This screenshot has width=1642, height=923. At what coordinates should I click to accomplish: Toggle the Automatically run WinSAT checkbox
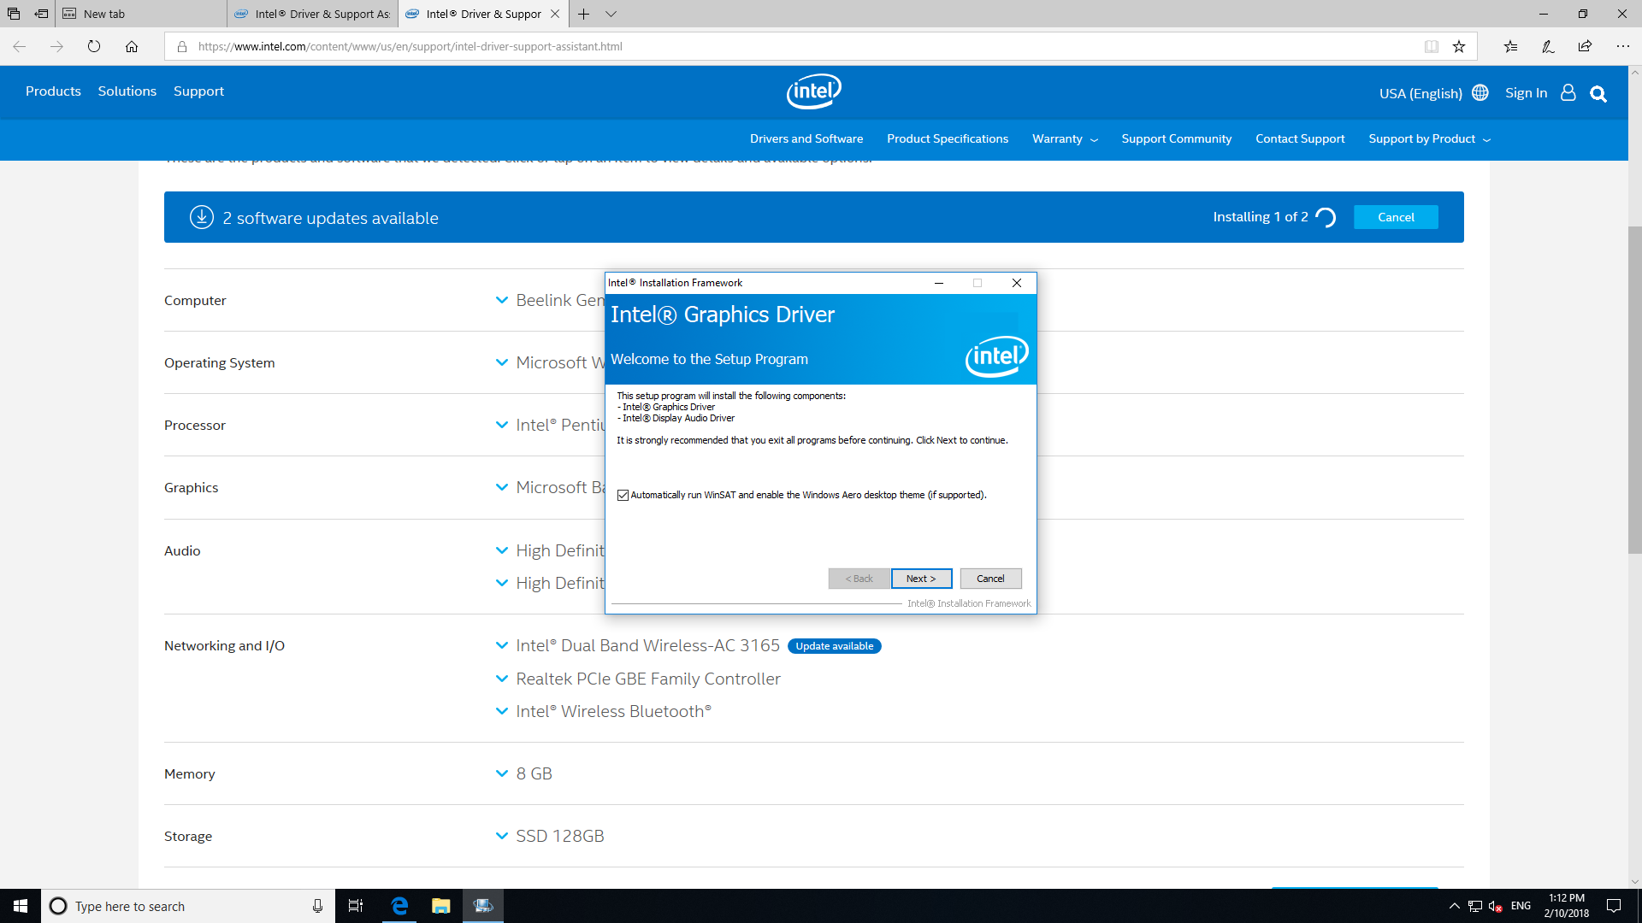pos(623,495)
